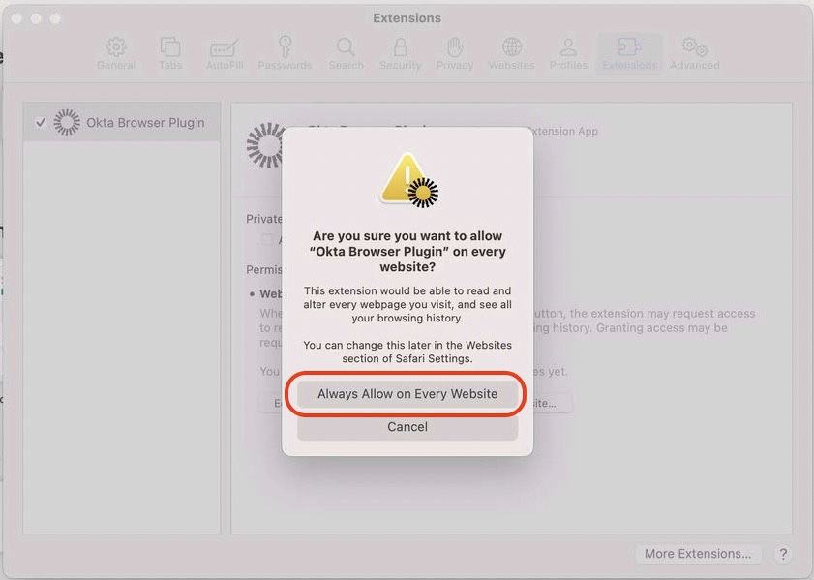Open the Security pane

[401, 53]
